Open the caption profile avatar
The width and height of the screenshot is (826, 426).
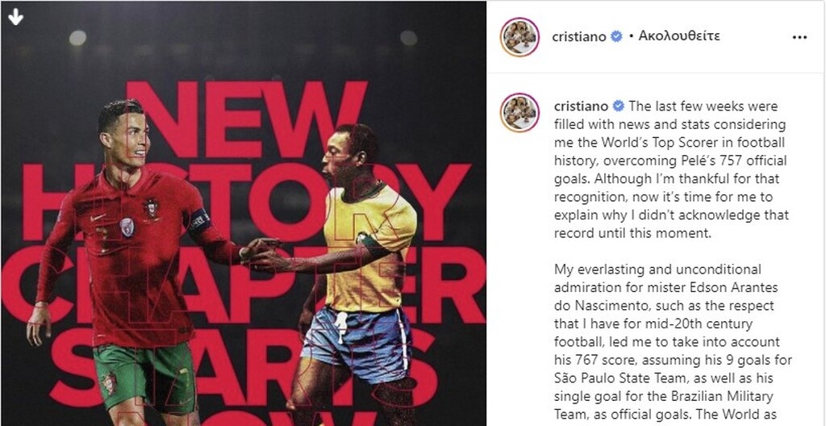[x=519, y=112]
